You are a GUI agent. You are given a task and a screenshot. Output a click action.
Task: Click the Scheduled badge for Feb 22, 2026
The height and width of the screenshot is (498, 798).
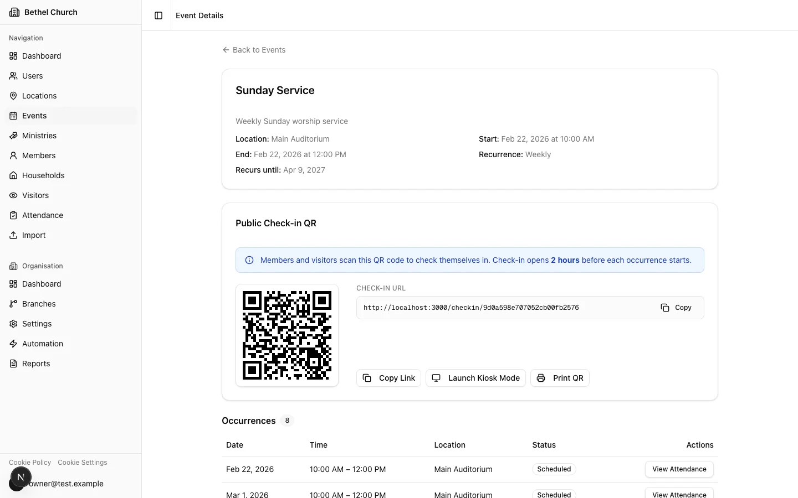pos(554,469)
